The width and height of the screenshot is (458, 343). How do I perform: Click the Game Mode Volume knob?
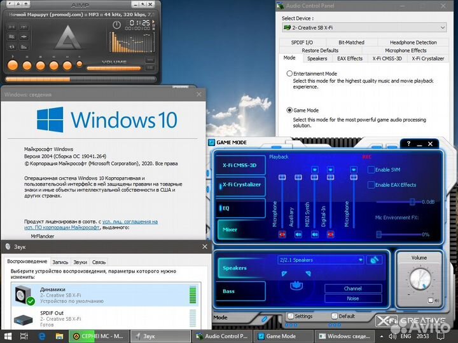point(420,279)
